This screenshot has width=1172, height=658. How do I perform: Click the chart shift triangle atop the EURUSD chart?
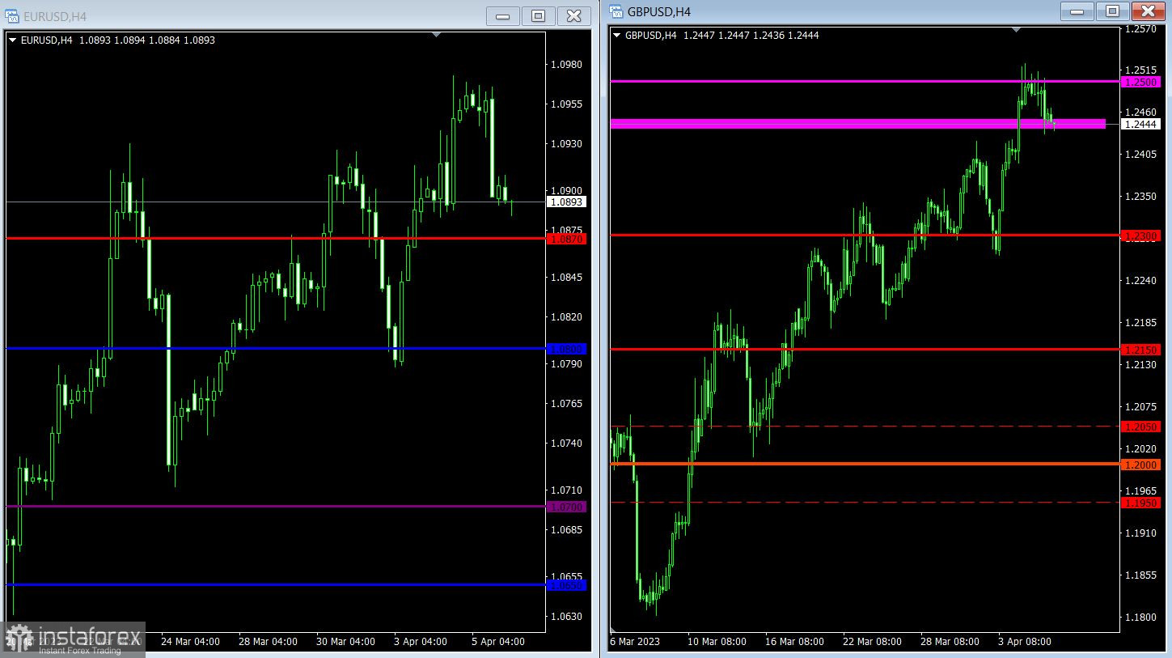438,35
